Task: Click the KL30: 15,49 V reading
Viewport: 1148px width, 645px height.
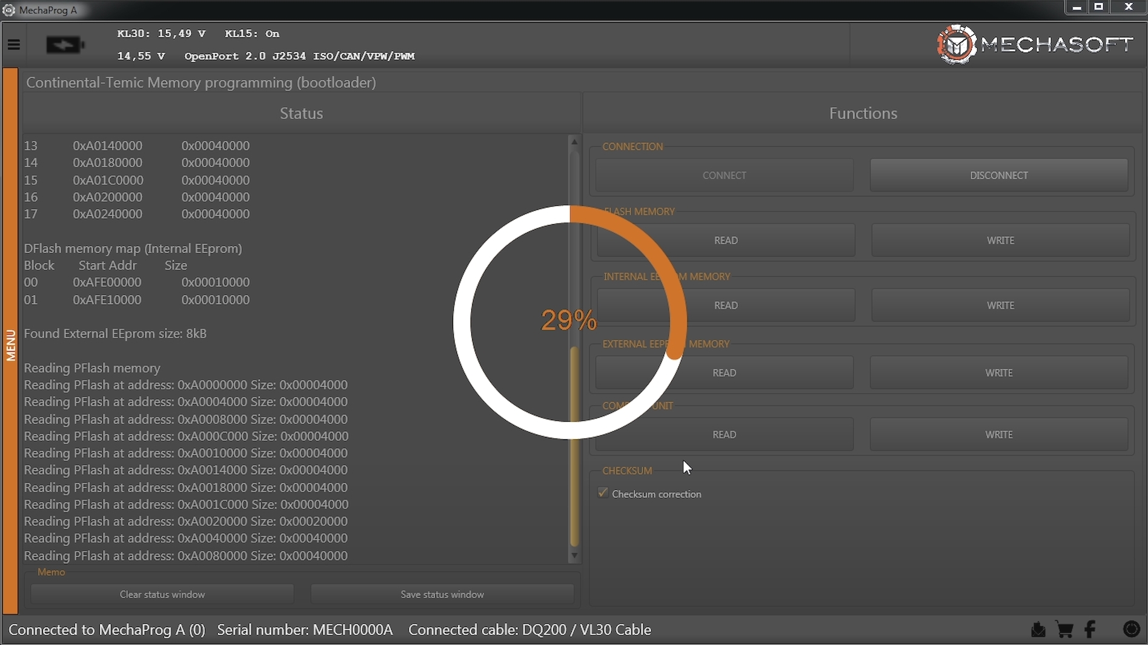Action: (x=161, y=34)
